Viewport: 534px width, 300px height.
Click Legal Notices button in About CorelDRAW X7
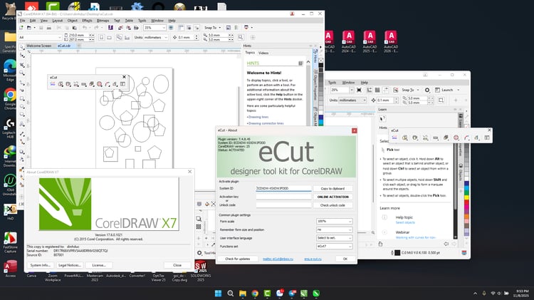pos(70,265)
